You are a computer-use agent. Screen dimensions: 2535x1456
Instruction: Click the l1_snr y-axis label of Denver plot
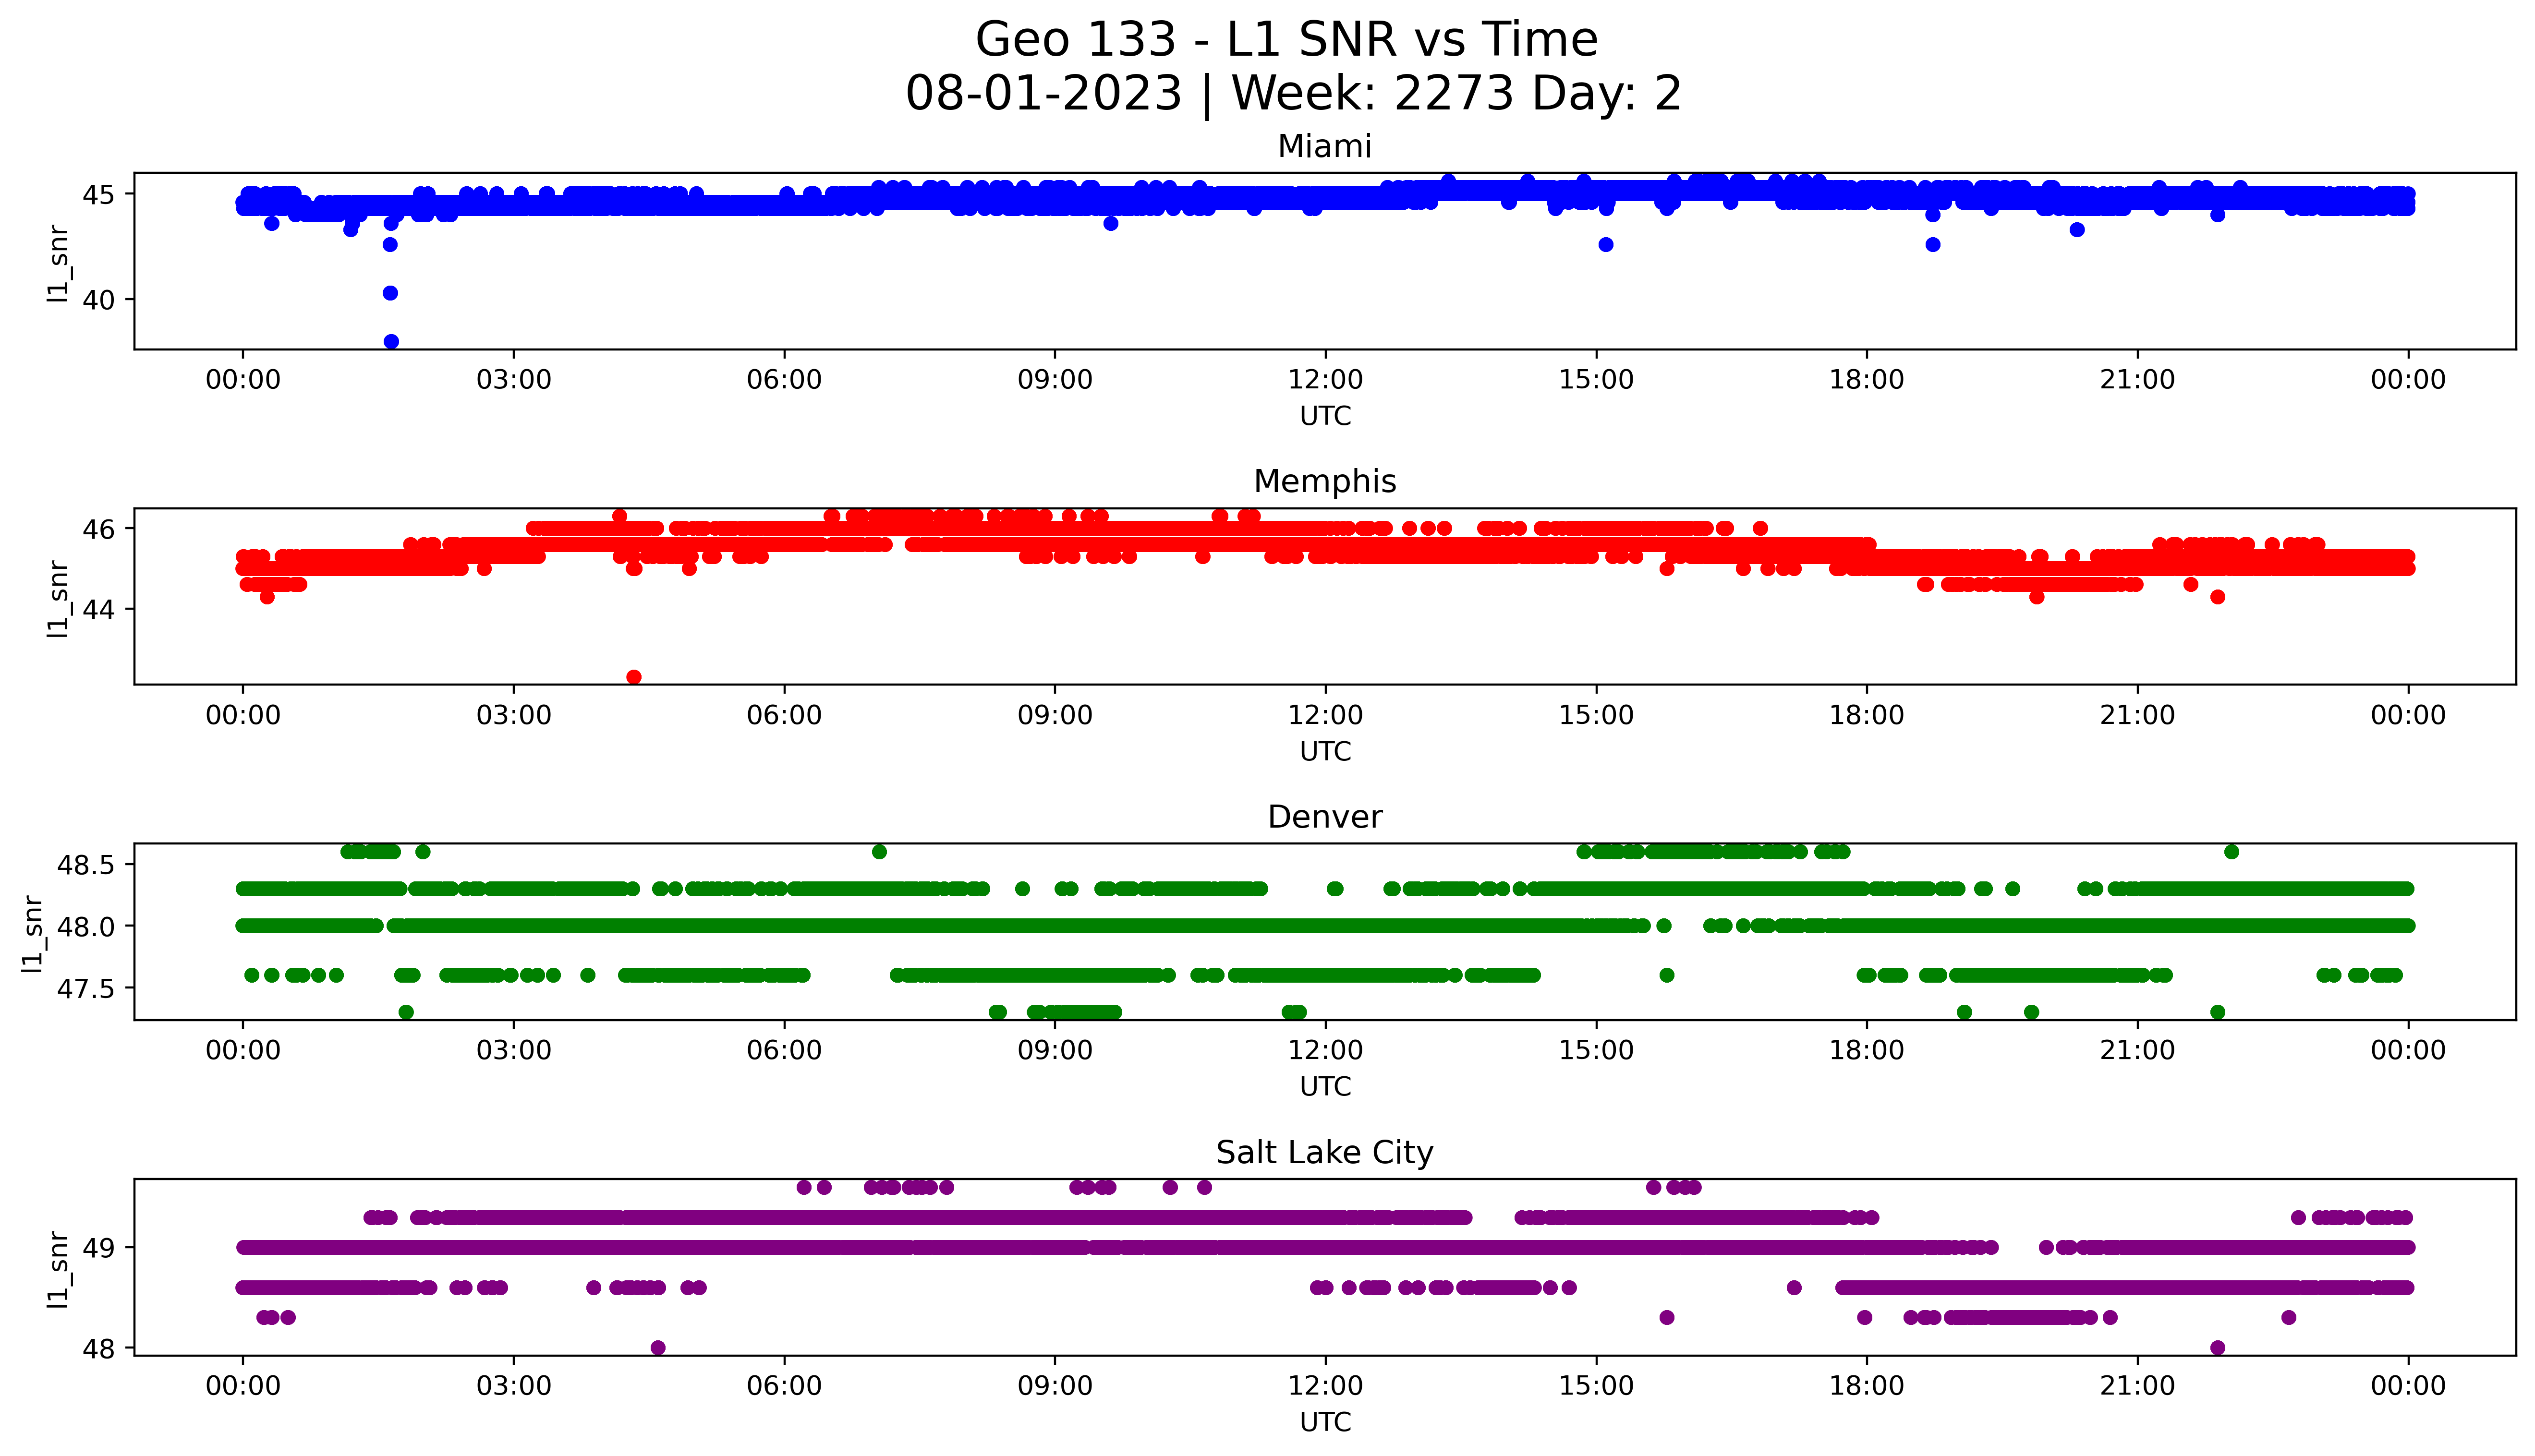point(33,934)
